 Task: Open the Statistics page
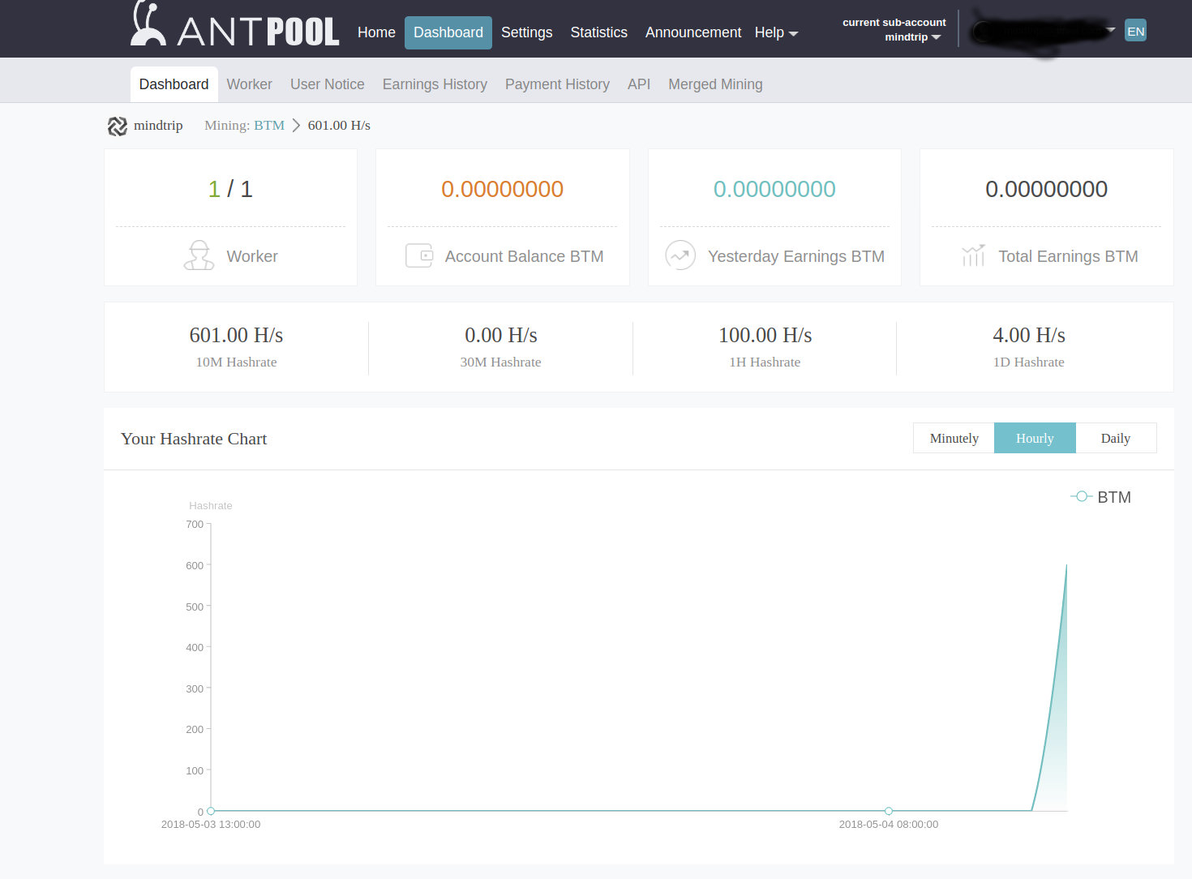598,32
